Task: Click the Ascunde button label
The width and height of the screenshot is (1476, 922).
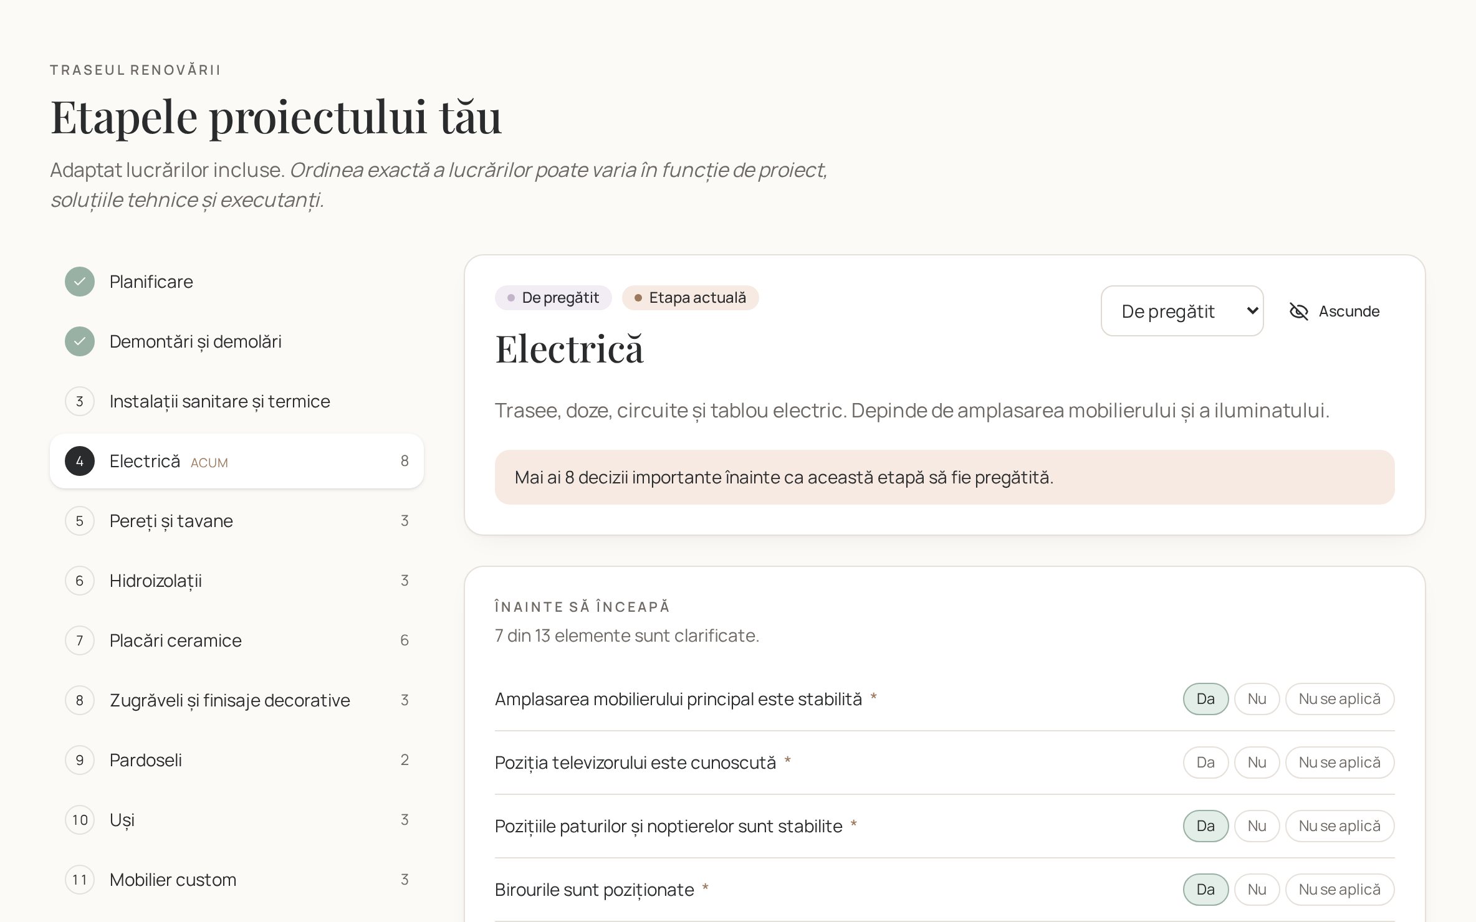Action: click(x=1349, y=311)
